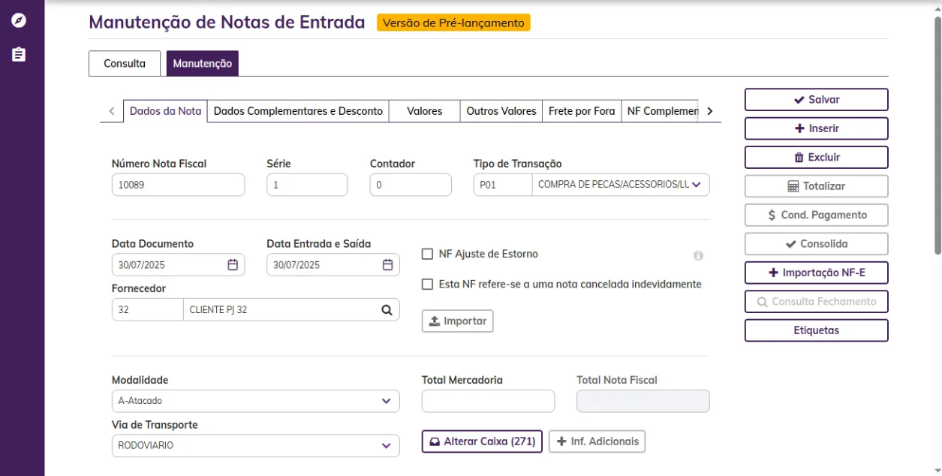Viewport: 942px width, 476px height.
Task: Click the Fornecedor search magnifier icon
Action: point(387,309)
